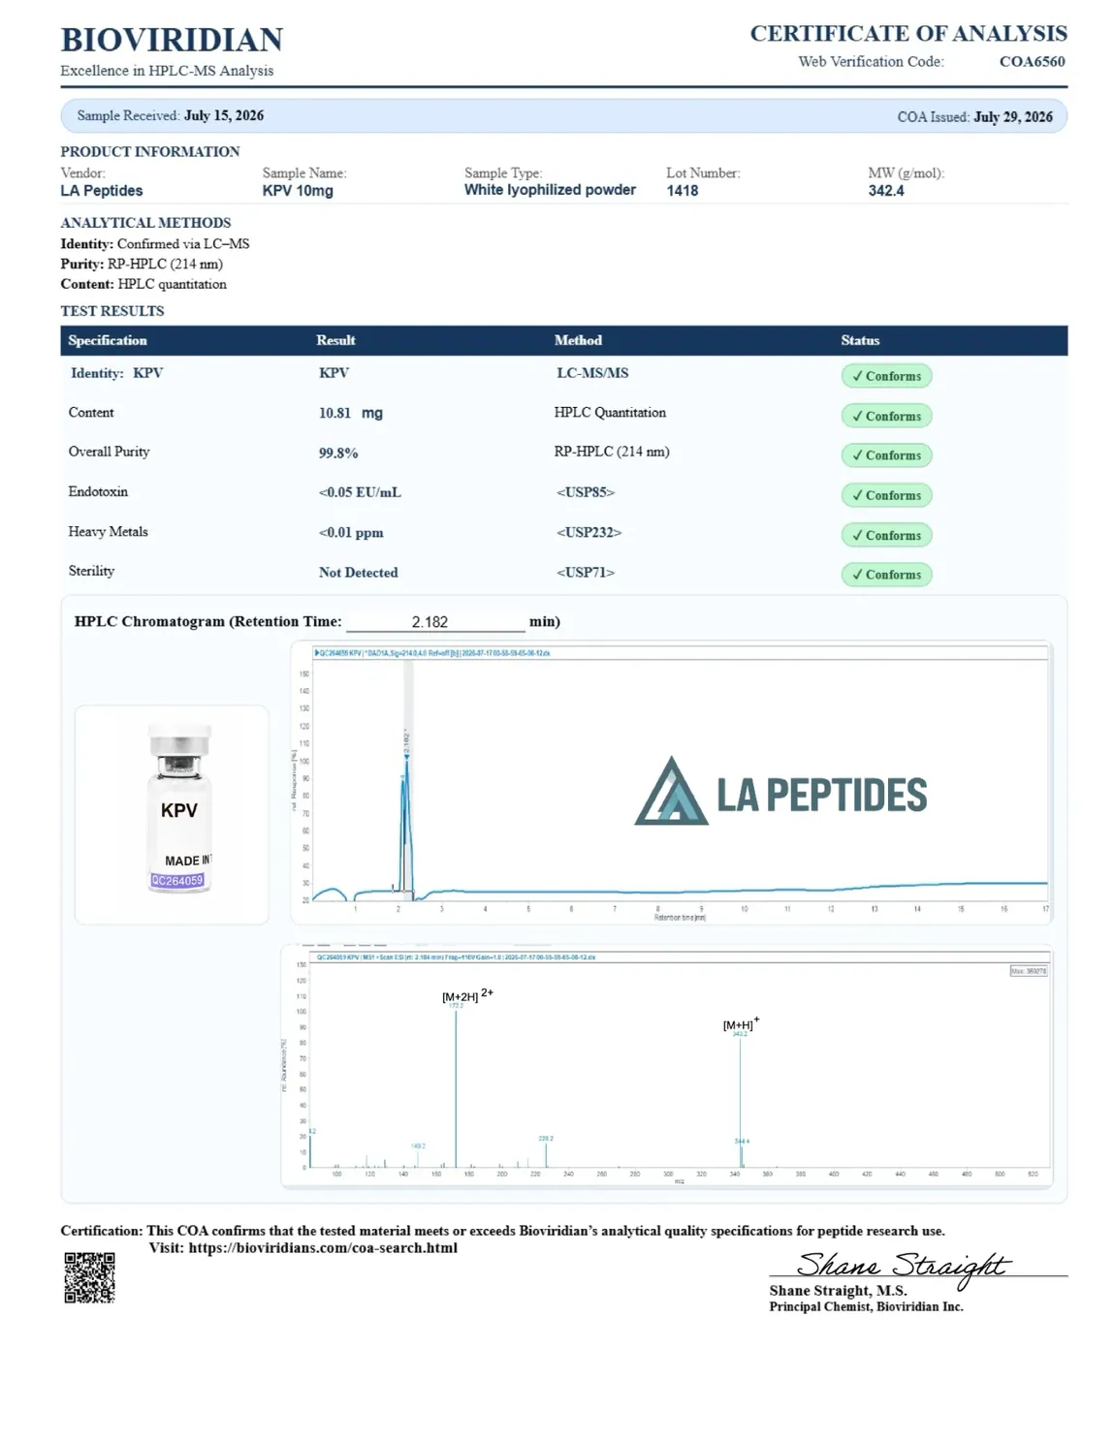The image size is (1115, 1442).
Task: Click the LC-MS/MS method cell
Action: coord(592,373)
